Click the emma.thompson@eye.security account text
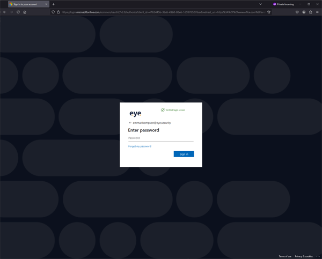Viewport: 322px width, 259px height. 152,123
